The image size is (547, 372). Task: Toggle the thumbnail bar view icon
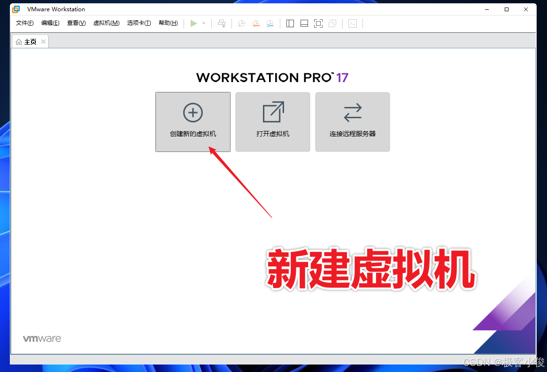[304, 23]
